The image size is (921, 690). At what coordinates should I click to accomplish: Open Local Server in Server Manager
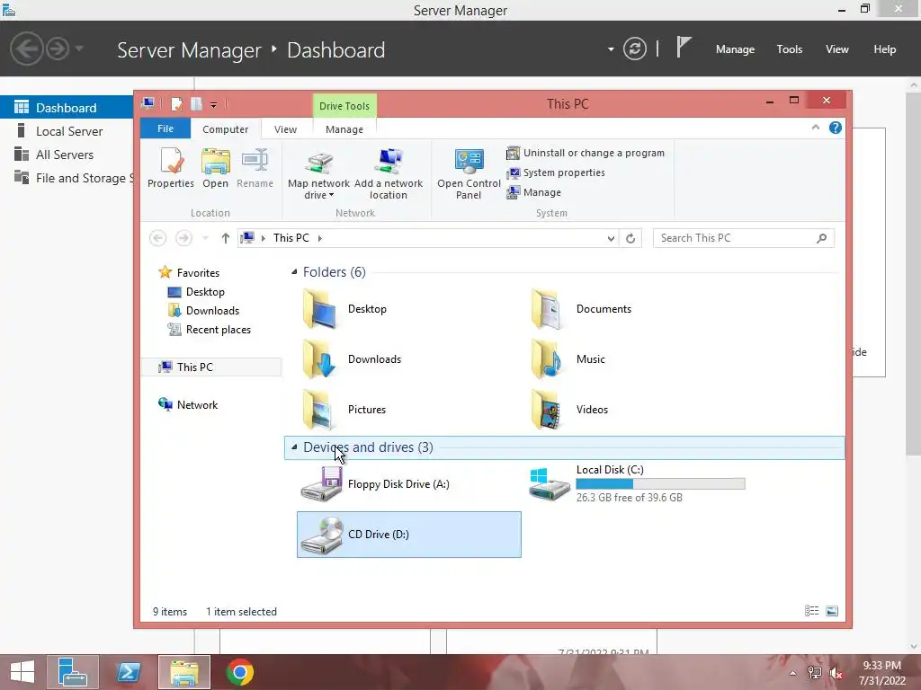click(67, 131)
